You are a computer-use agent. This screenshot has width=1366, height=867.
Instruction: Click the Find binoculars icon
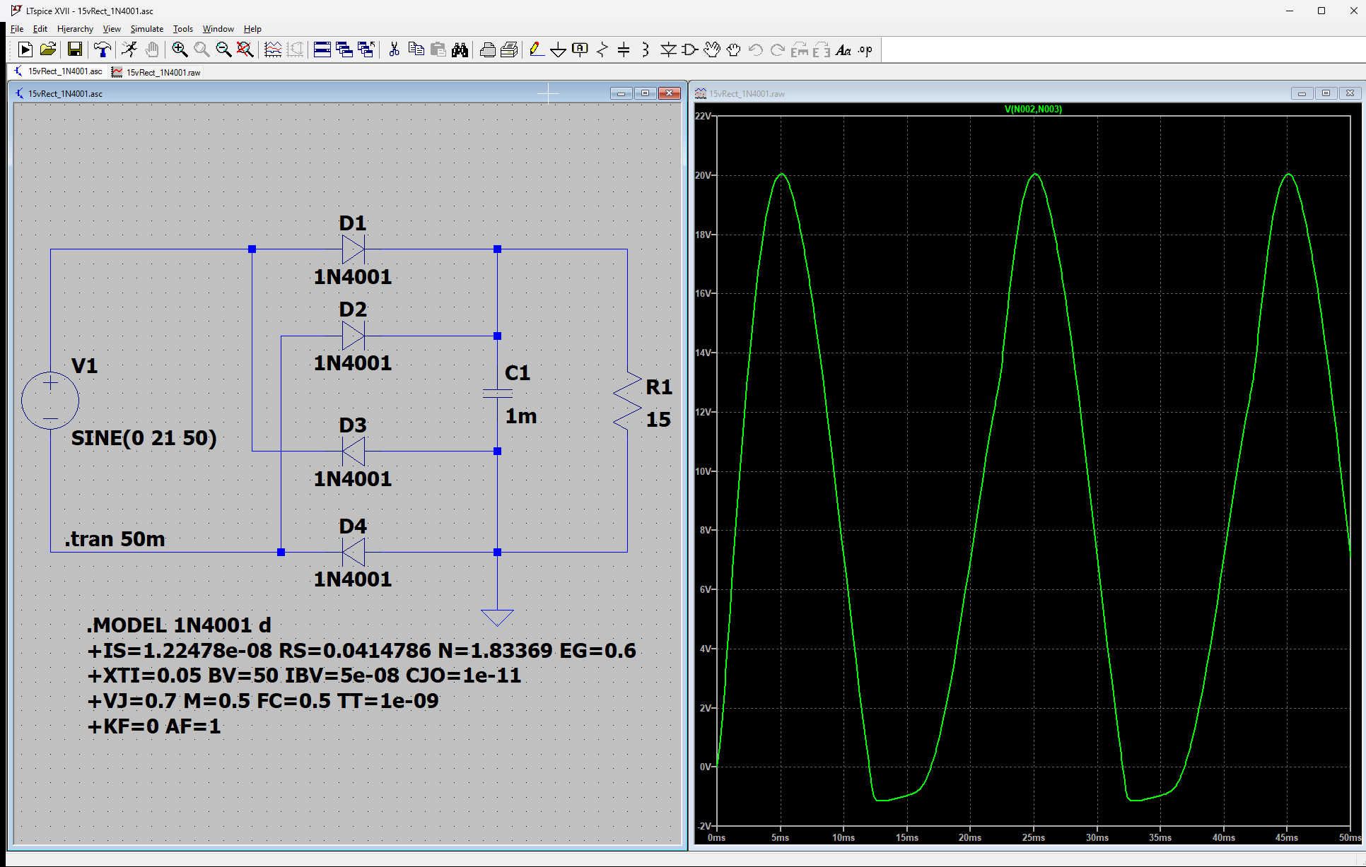(460, 49)
